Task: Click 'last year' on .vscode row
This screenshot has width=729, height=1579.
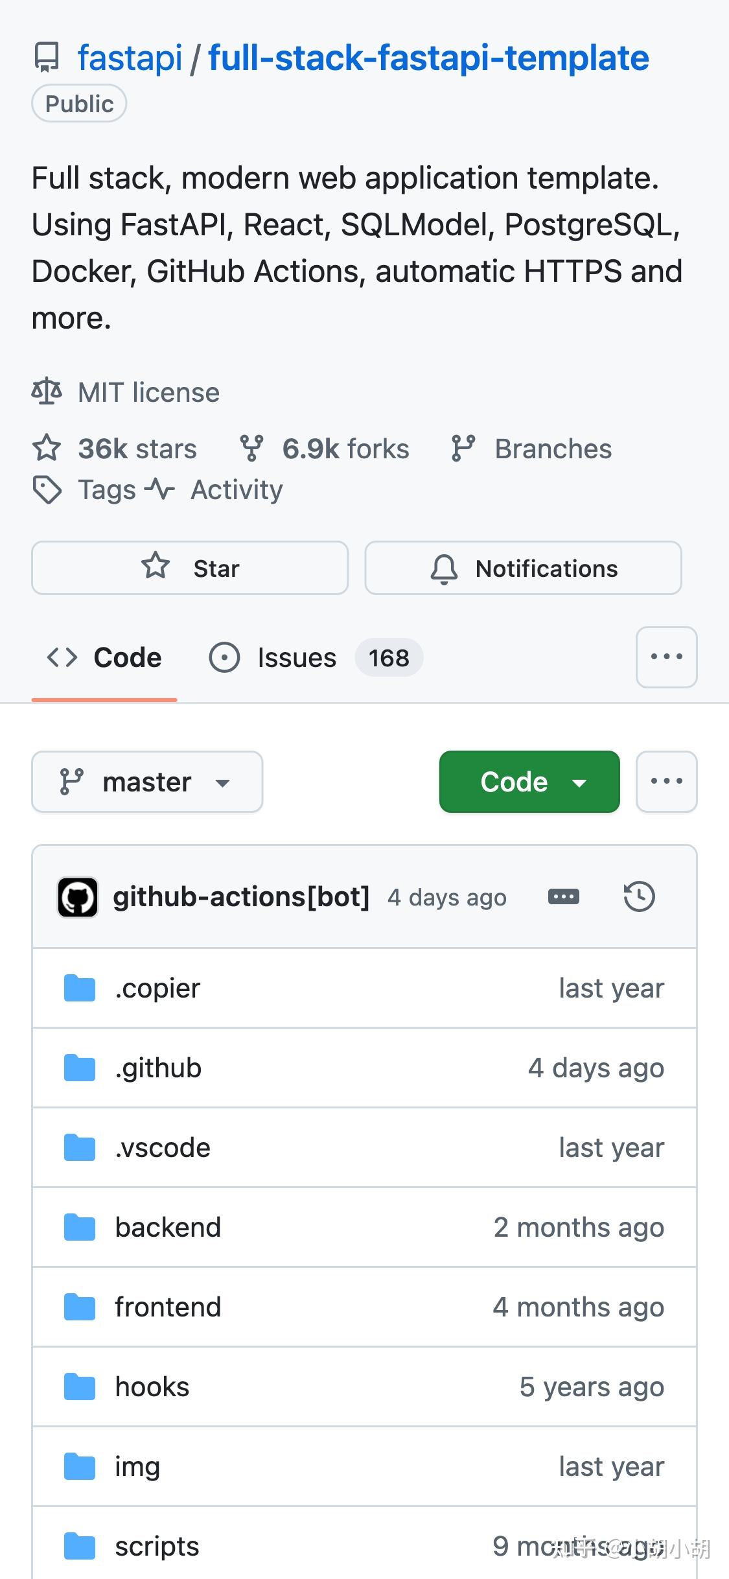Action: (x=612, y=1149)
